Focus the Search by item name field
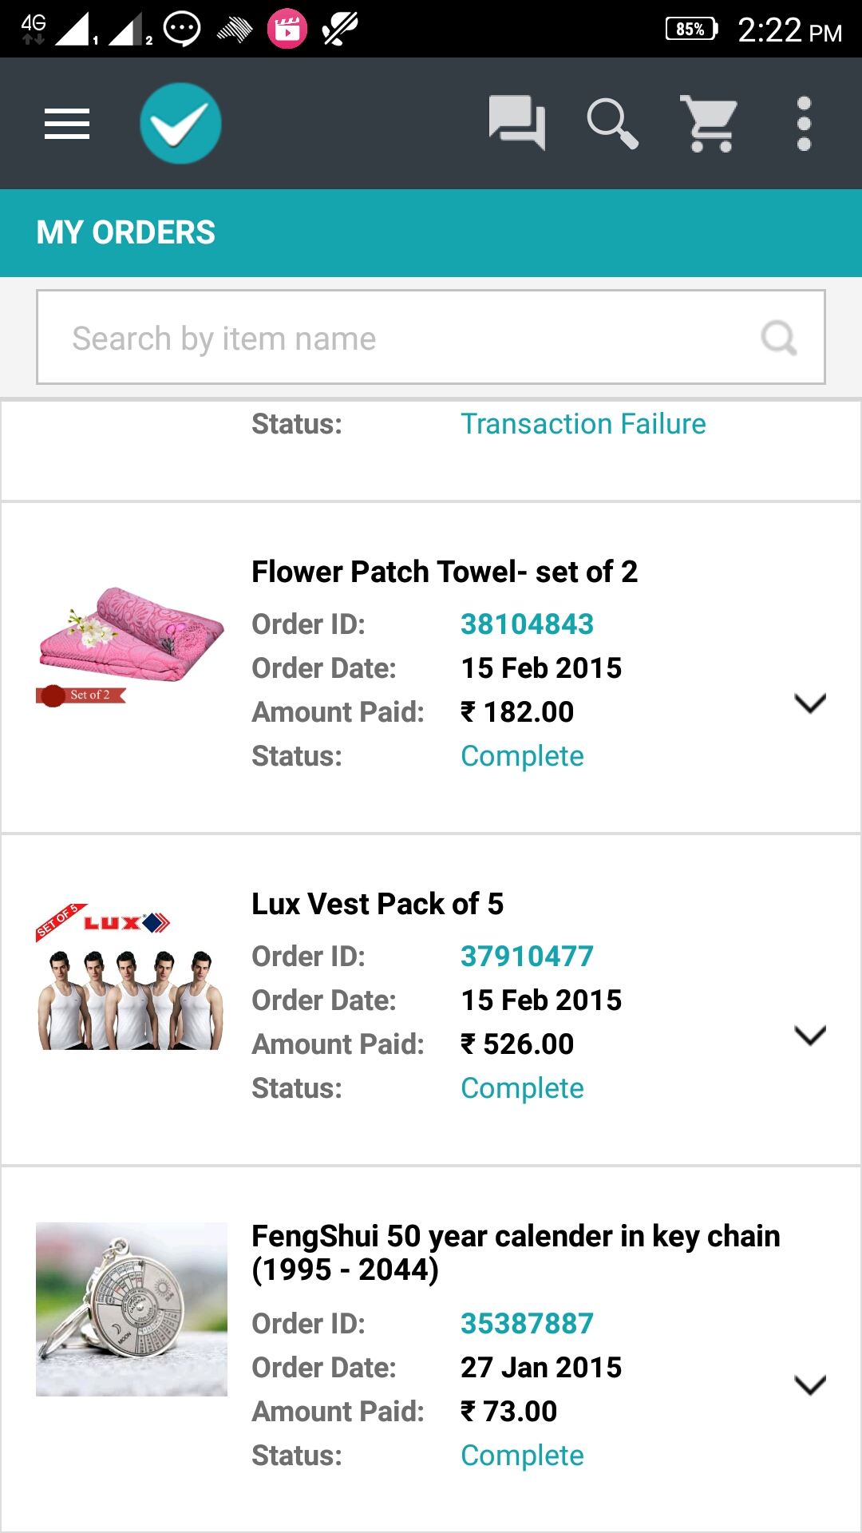The image size is (862, 1533). click(399, 338)
